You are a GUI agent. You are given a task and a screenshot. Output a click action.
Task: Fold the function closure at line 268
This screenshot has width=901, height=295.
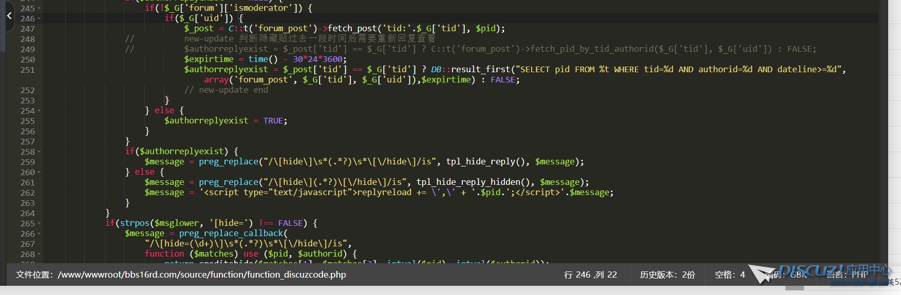(x=40, y=255)
